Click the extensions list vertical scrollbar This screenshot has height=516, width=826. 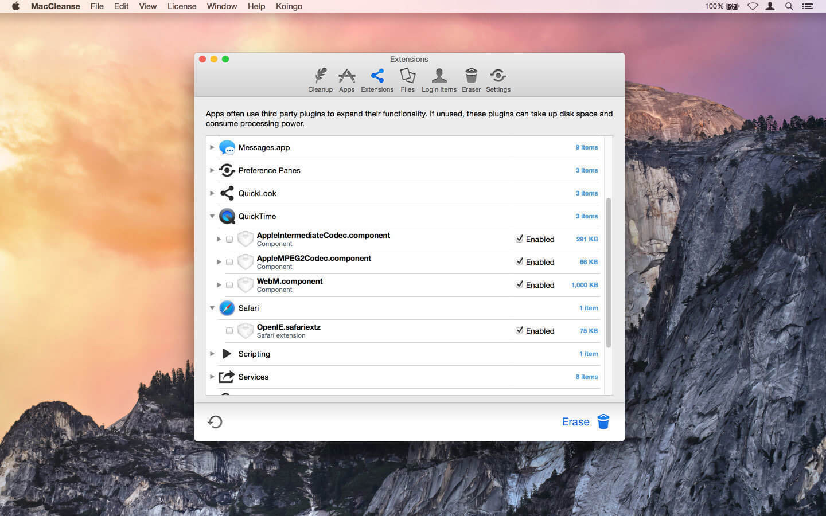(609, 272)
